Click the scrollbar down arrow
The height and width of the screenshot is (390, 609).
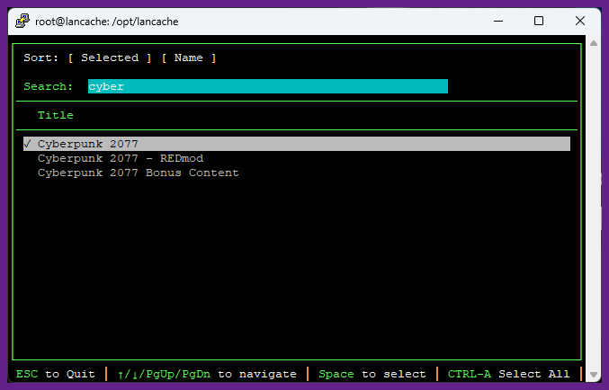(594, 375)
